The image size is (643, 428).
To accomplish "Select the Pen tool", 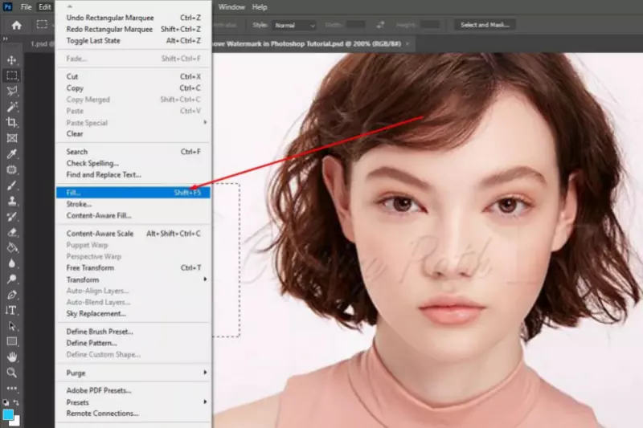I will pyautogui.click(x=11, y=295).
